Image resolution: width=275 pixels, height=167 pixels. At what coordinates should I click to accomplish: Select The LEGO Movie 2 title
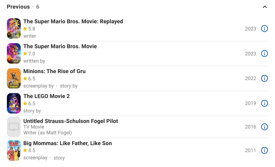pos(46,96)
